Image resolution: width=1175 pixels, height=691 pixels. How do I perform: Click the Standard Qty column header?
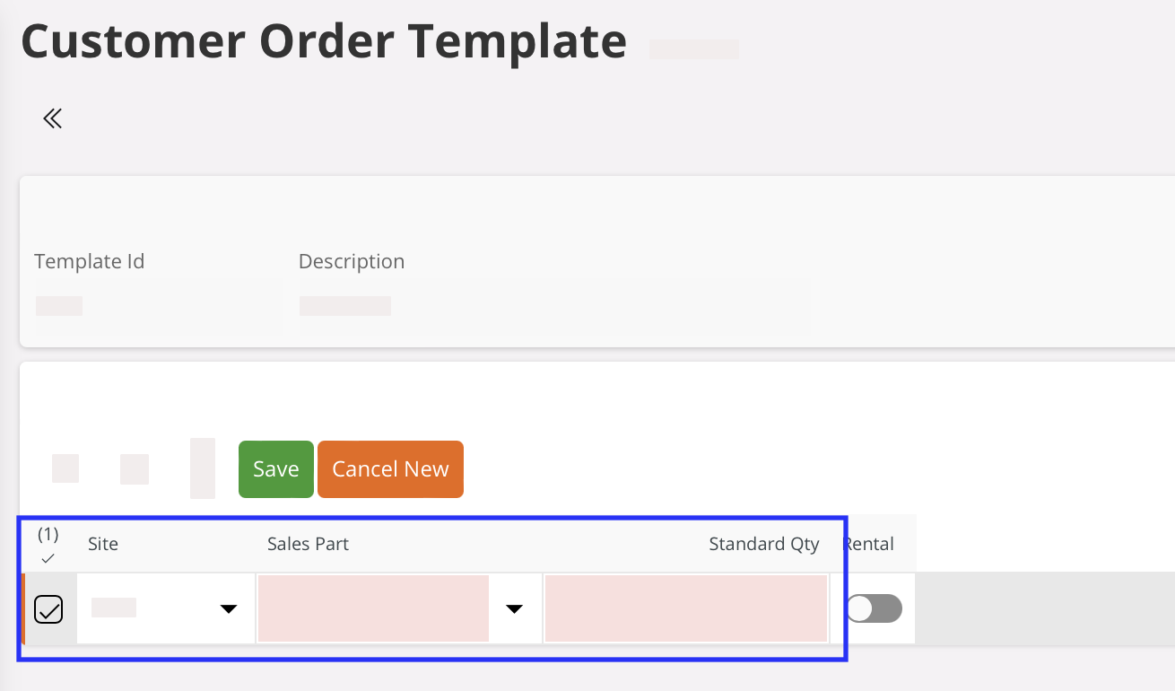coord(763,544)
